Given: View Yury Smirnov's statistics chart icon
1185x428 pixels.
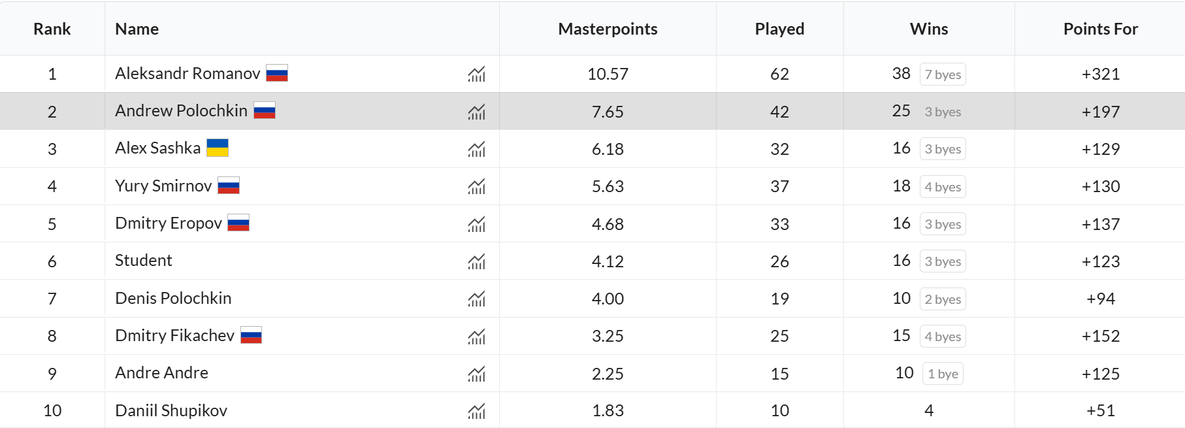Looking at the screenshot, I should [x=476, y=187].
